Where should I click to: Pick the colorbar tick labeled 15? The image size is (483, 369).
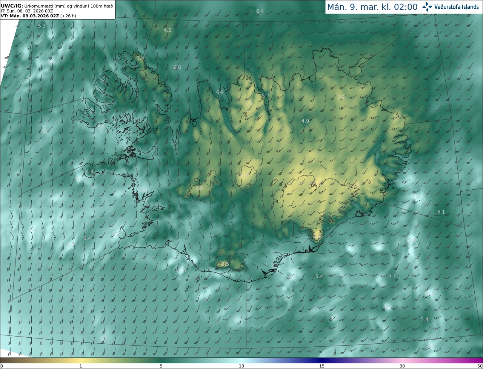[x=322, y=366]
